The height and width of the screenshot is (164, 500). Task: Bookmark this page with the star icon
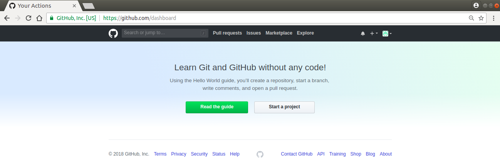(x=481, y=18)
